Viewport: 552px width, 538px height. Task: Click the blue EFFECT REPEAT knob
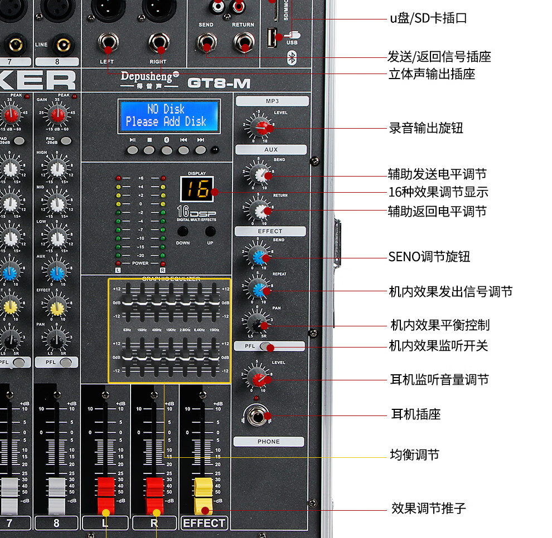pyautogui.click(x=258, y=289)
